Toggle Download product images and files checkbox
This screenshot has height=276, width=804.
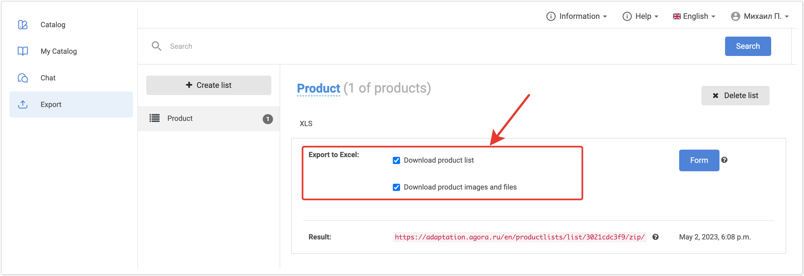(396, 187)
